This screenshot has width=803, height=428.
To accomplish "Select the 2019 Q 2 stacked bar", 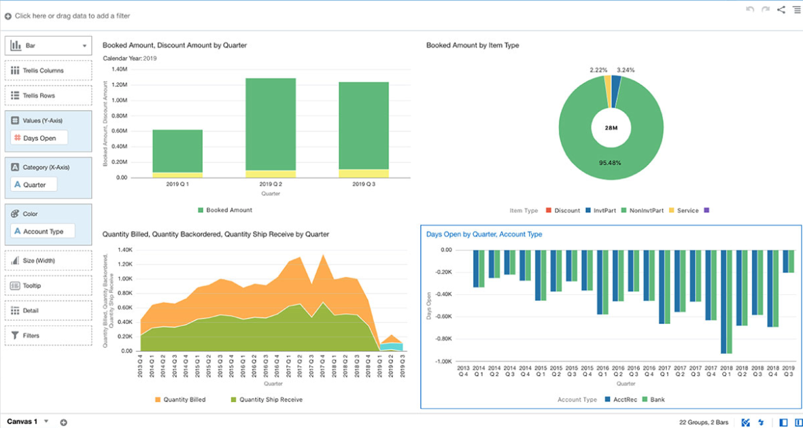I will pyautogui.click(x=271, y=128).
